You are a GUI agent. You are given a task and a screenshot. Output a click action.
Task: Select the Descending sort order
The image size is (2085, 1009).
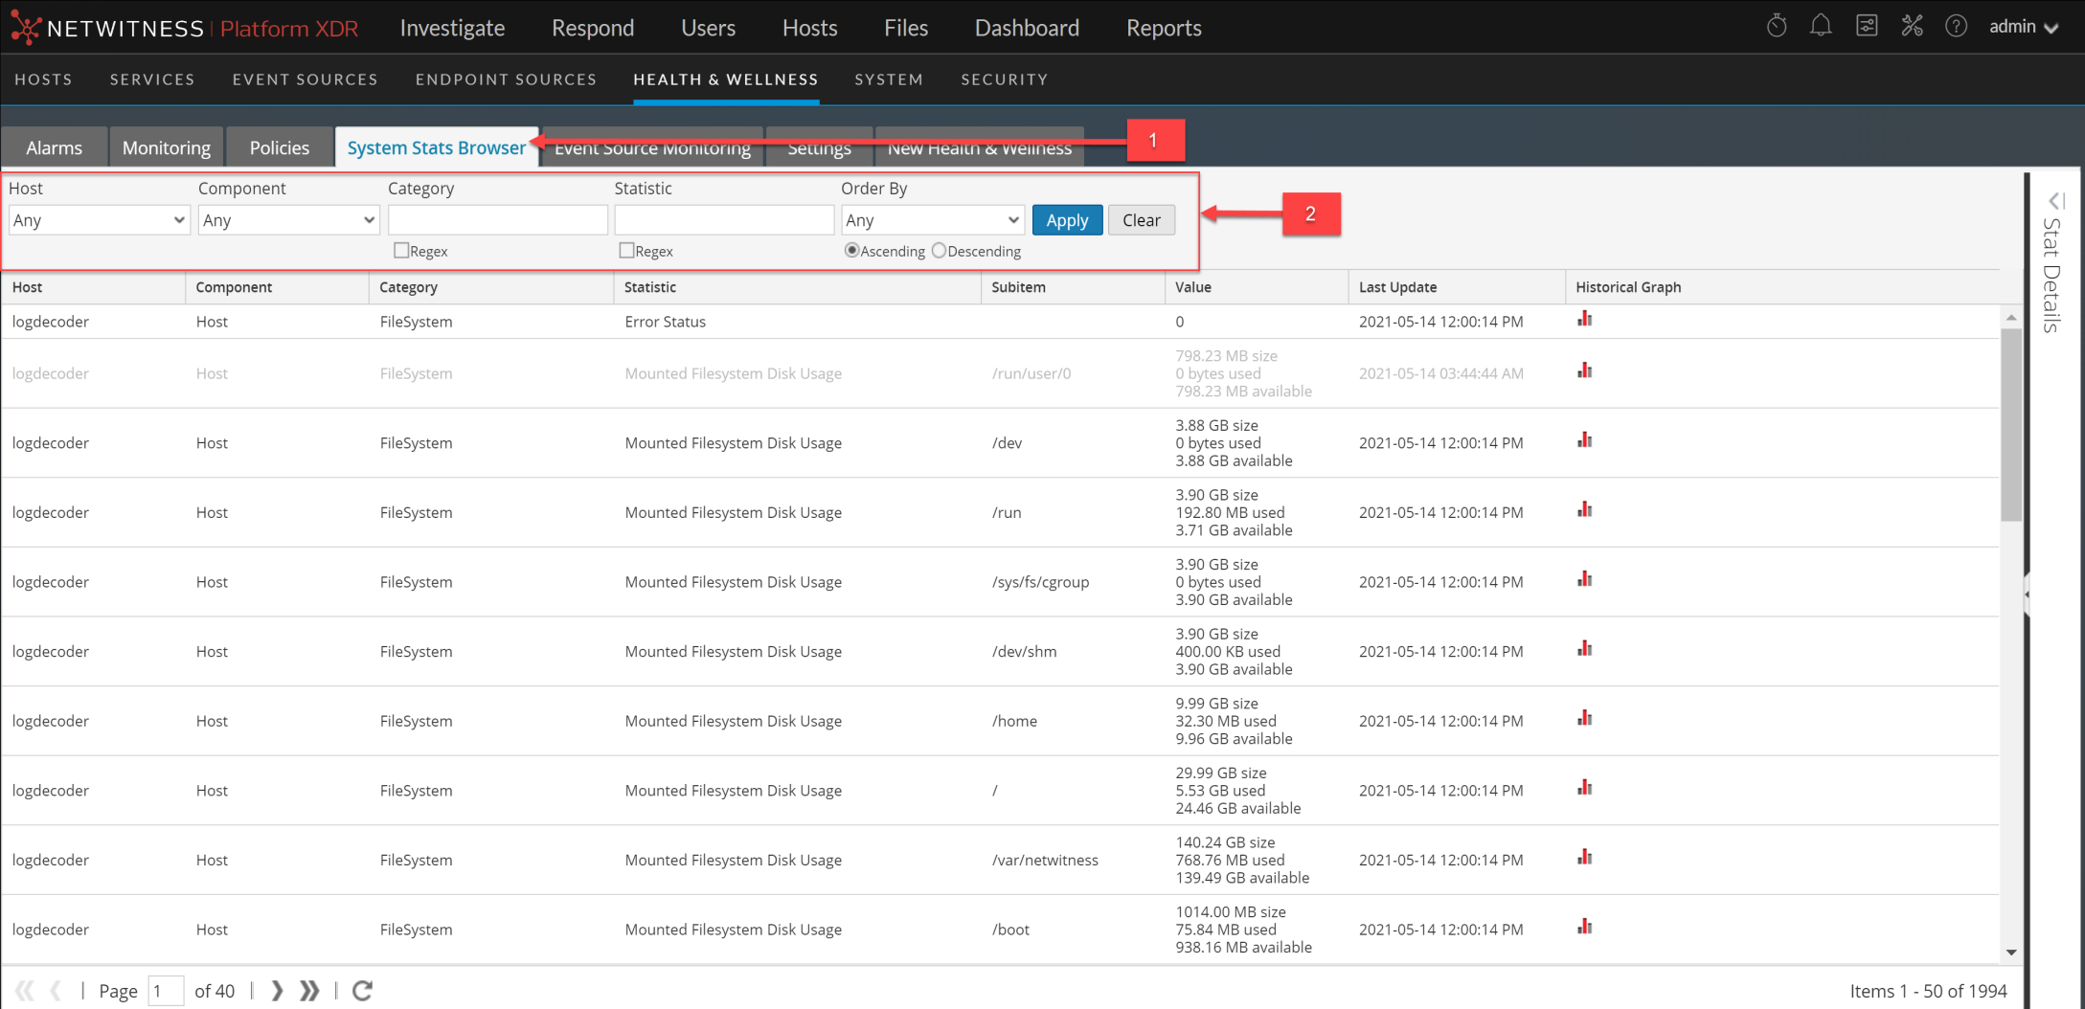point(939,251)
